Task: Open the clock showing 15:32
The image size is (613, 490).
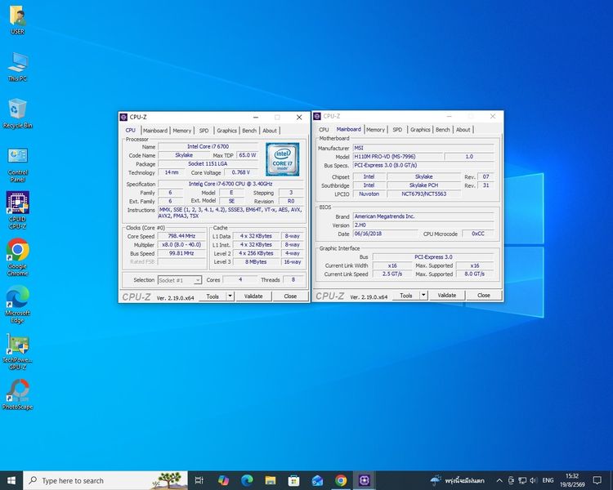Action: click(572, 480)
